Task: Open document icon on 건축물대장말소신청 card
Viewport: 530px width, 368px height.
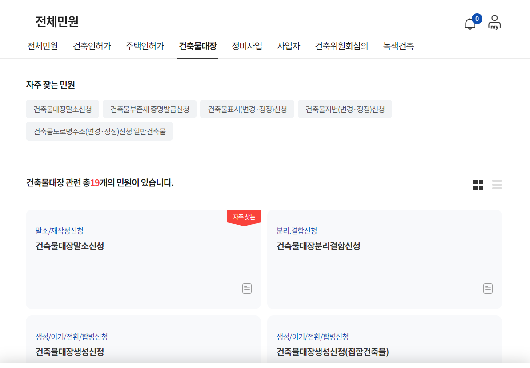Action: pyautogui.click(x=247, y=288)
